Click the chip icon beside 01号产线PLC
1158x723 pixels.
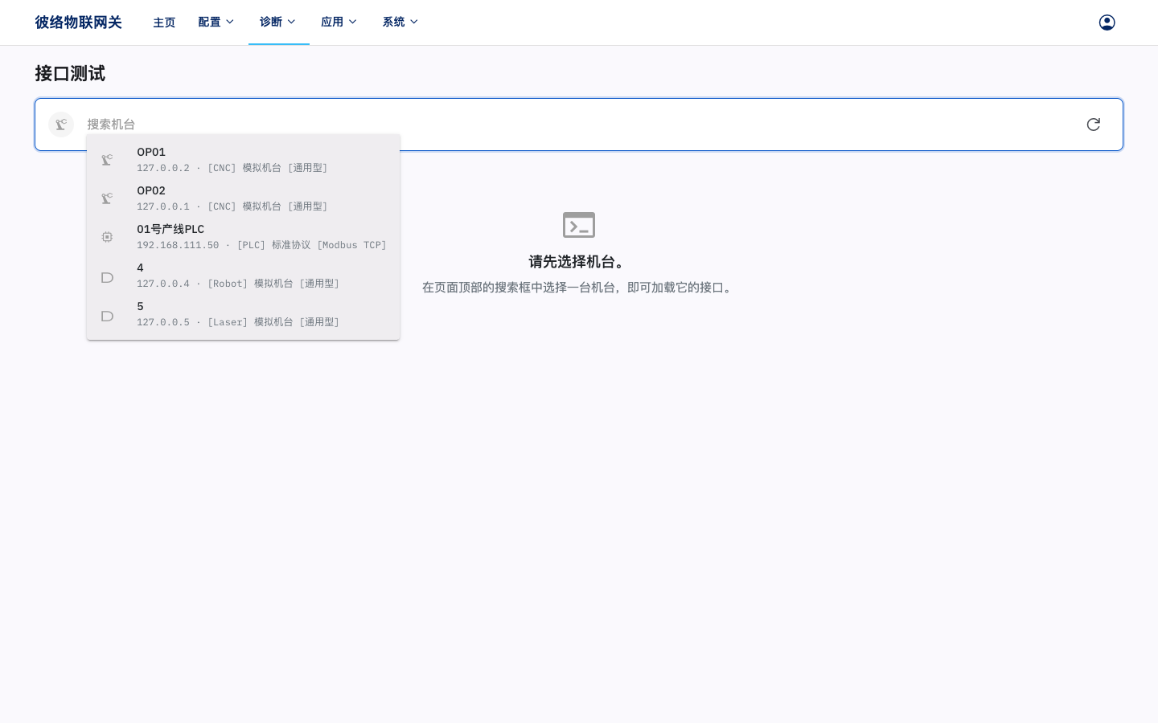tap(107, 237)
